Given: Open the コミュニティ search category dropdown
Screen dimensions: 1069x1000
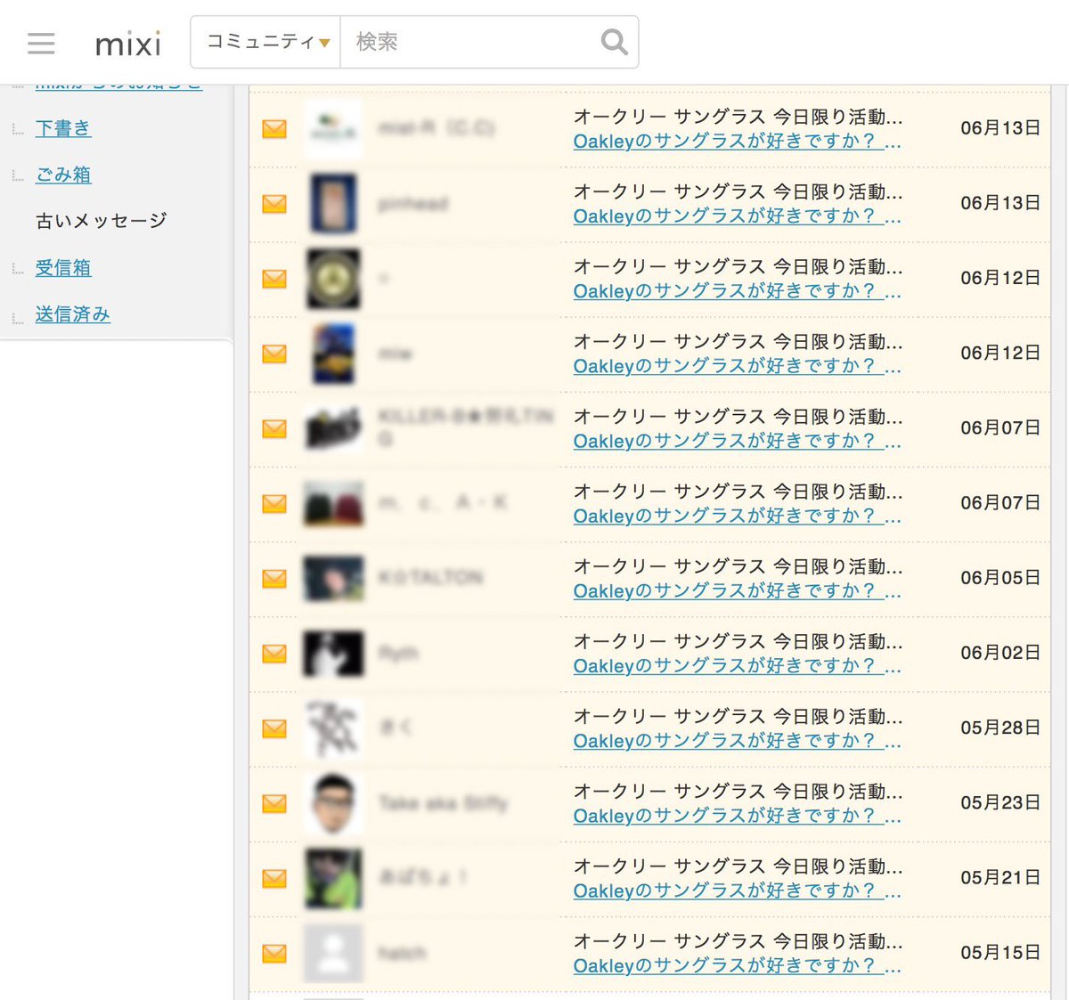Looking at the screenshot, I should (x=266, y=42).
